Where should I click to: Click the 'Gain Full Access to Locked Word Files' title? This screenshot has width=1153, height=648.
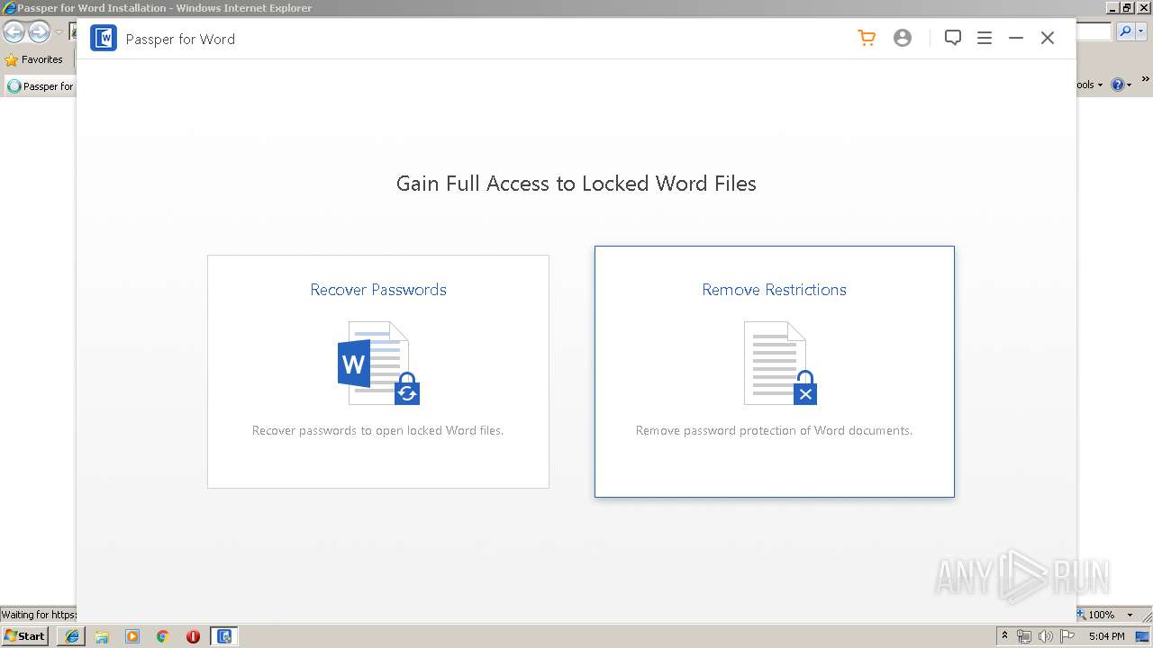[x=576, y=184]
